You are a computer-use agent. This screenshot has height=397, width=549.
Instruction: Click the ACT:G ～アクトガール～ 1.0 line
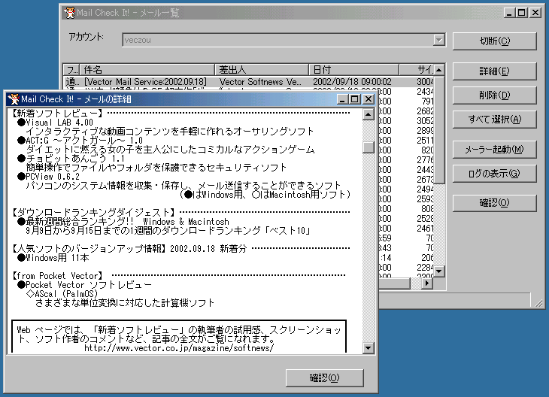(x=80, y=141)
